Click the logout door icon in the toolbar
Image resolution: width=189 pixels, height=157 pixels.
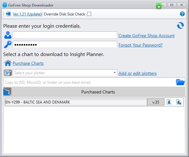pos(8,14)
